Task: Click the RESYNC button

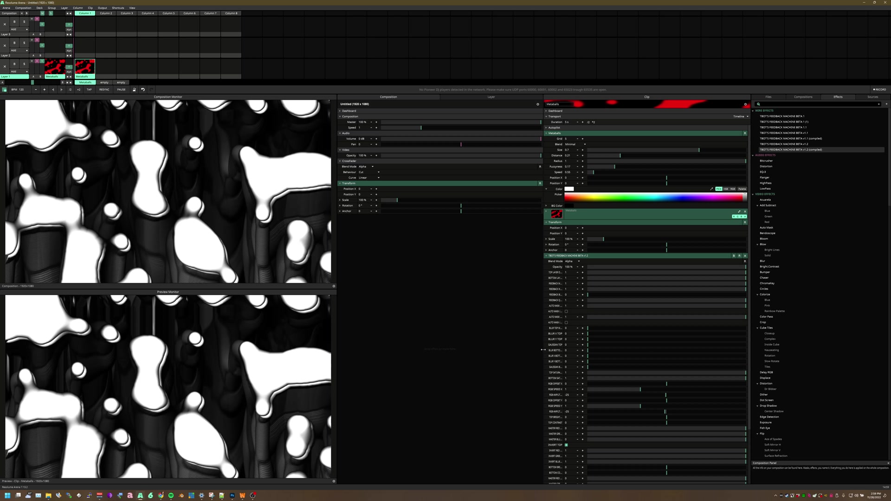Action: coord(104,90)
